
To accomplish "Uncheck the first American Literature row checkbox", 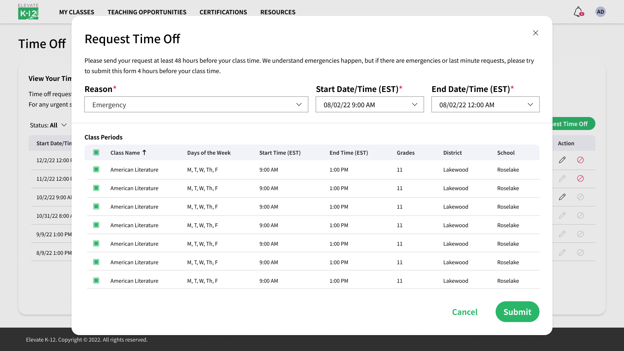I will tap(96, 169).
